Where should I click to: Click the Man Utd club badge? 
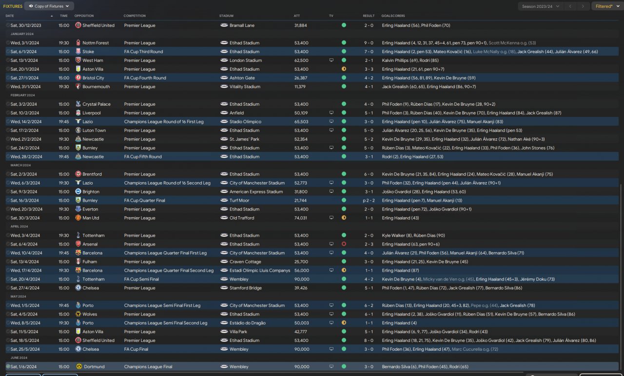[78, 218]
